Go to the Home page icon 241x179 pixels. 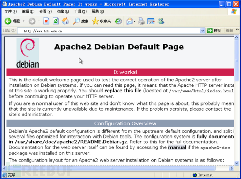pos(65,21)
